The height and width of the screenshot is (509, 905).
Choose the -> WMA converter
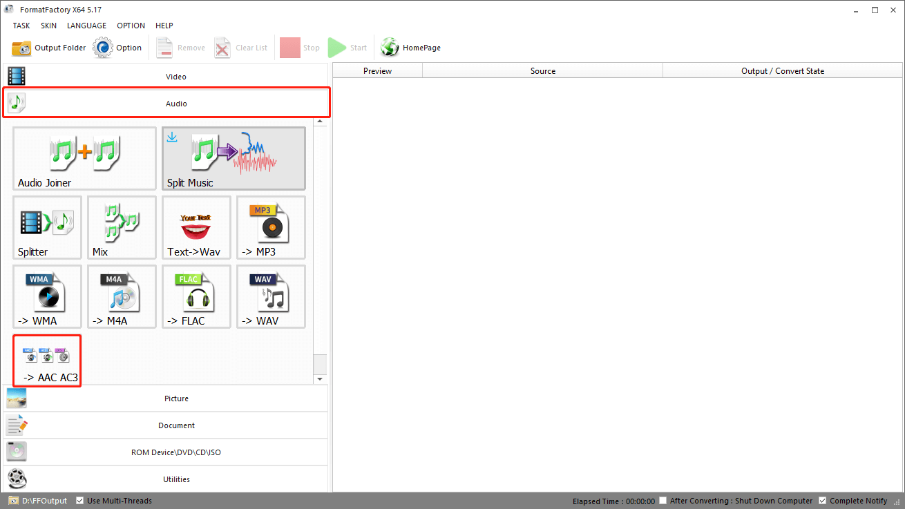tap(47, 296)
